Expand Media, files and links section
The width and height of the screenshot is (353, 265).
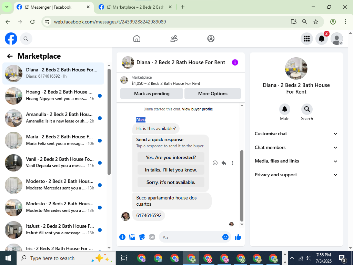(x=296, y=161)
